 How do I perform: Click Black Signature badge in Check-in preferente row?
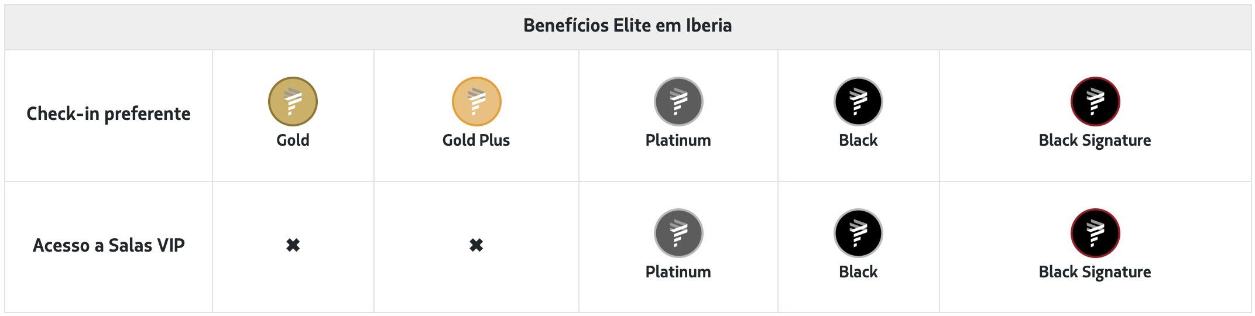click(1095, 101)
